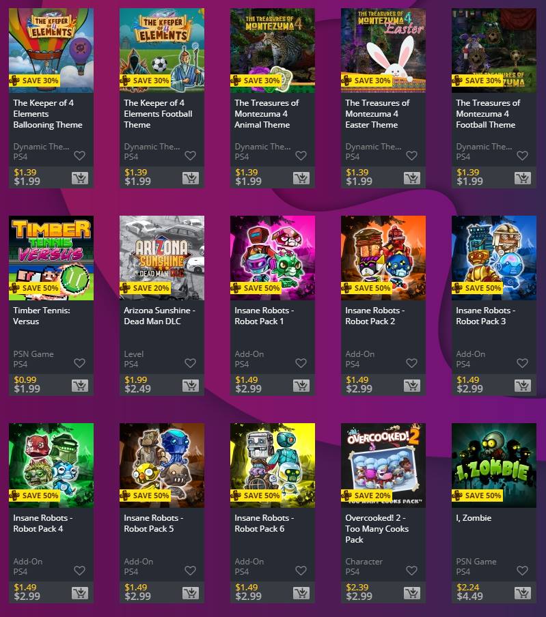Open Timber Tennis Versus cover image

click(x=51, y=258)
